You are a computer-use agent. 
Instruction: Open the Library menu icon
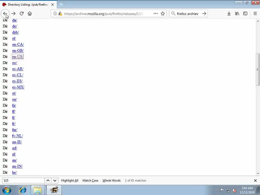(x=237, y=14)
